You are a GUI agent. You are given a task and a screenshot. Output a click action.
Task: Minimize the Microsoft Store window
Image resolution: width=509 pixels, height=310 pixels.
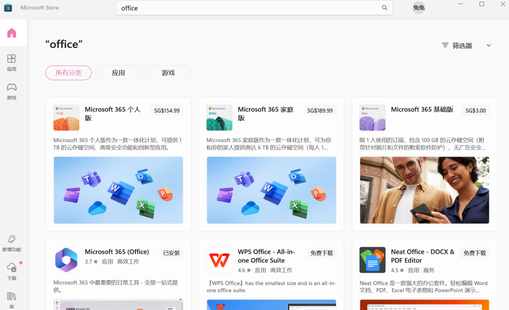coord(460,4)
